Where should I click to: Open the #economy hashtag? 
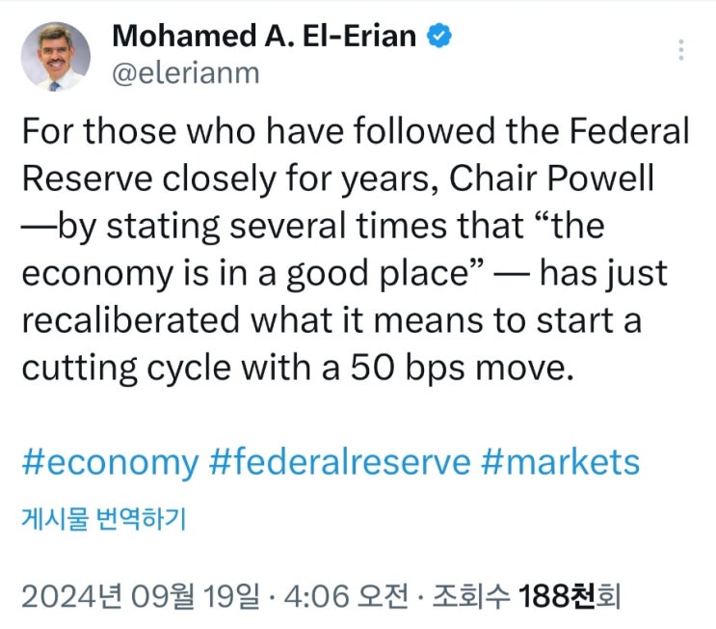coord(111,462)
